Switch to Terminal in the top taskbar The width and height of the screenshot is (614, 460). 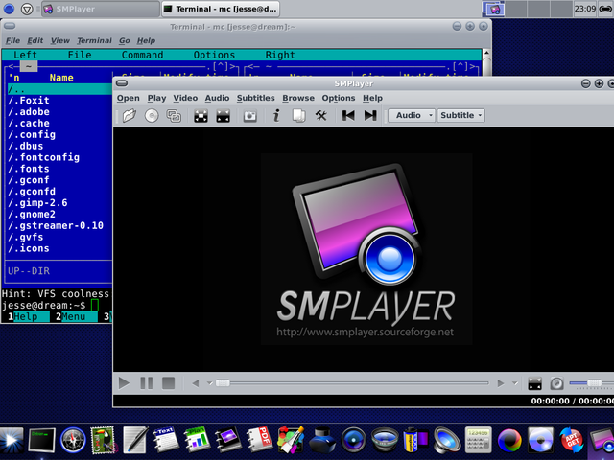point(221,9)
